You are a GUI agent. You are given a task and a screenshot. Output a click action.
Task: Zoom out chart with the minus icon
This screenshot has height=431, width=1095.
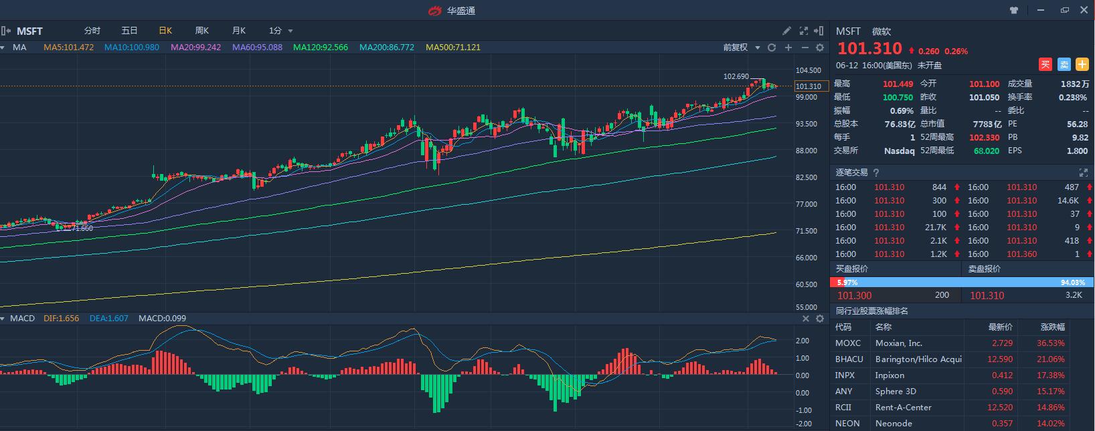805,48
